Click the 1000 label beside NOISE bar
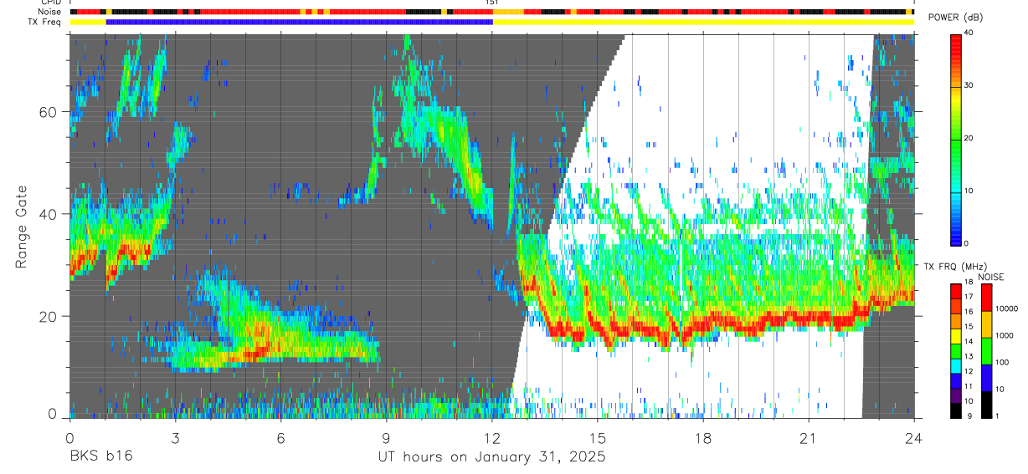The image size is (1028, 474). tap(1006, 336)
